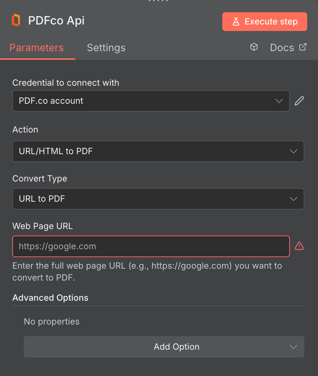Viewport: 318px width, 376px height.
Task: Click the PDFco Api node logo icon
Action: click(16, 21)
